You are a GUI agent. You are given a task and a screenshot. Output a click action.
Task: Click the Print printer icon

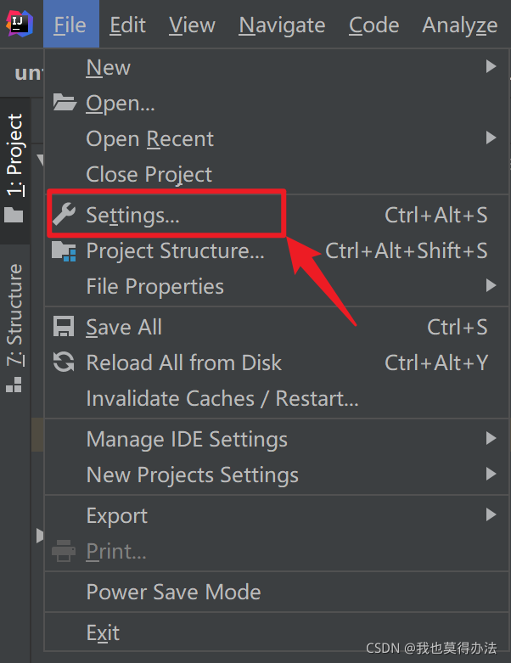(x=65, y=552)
